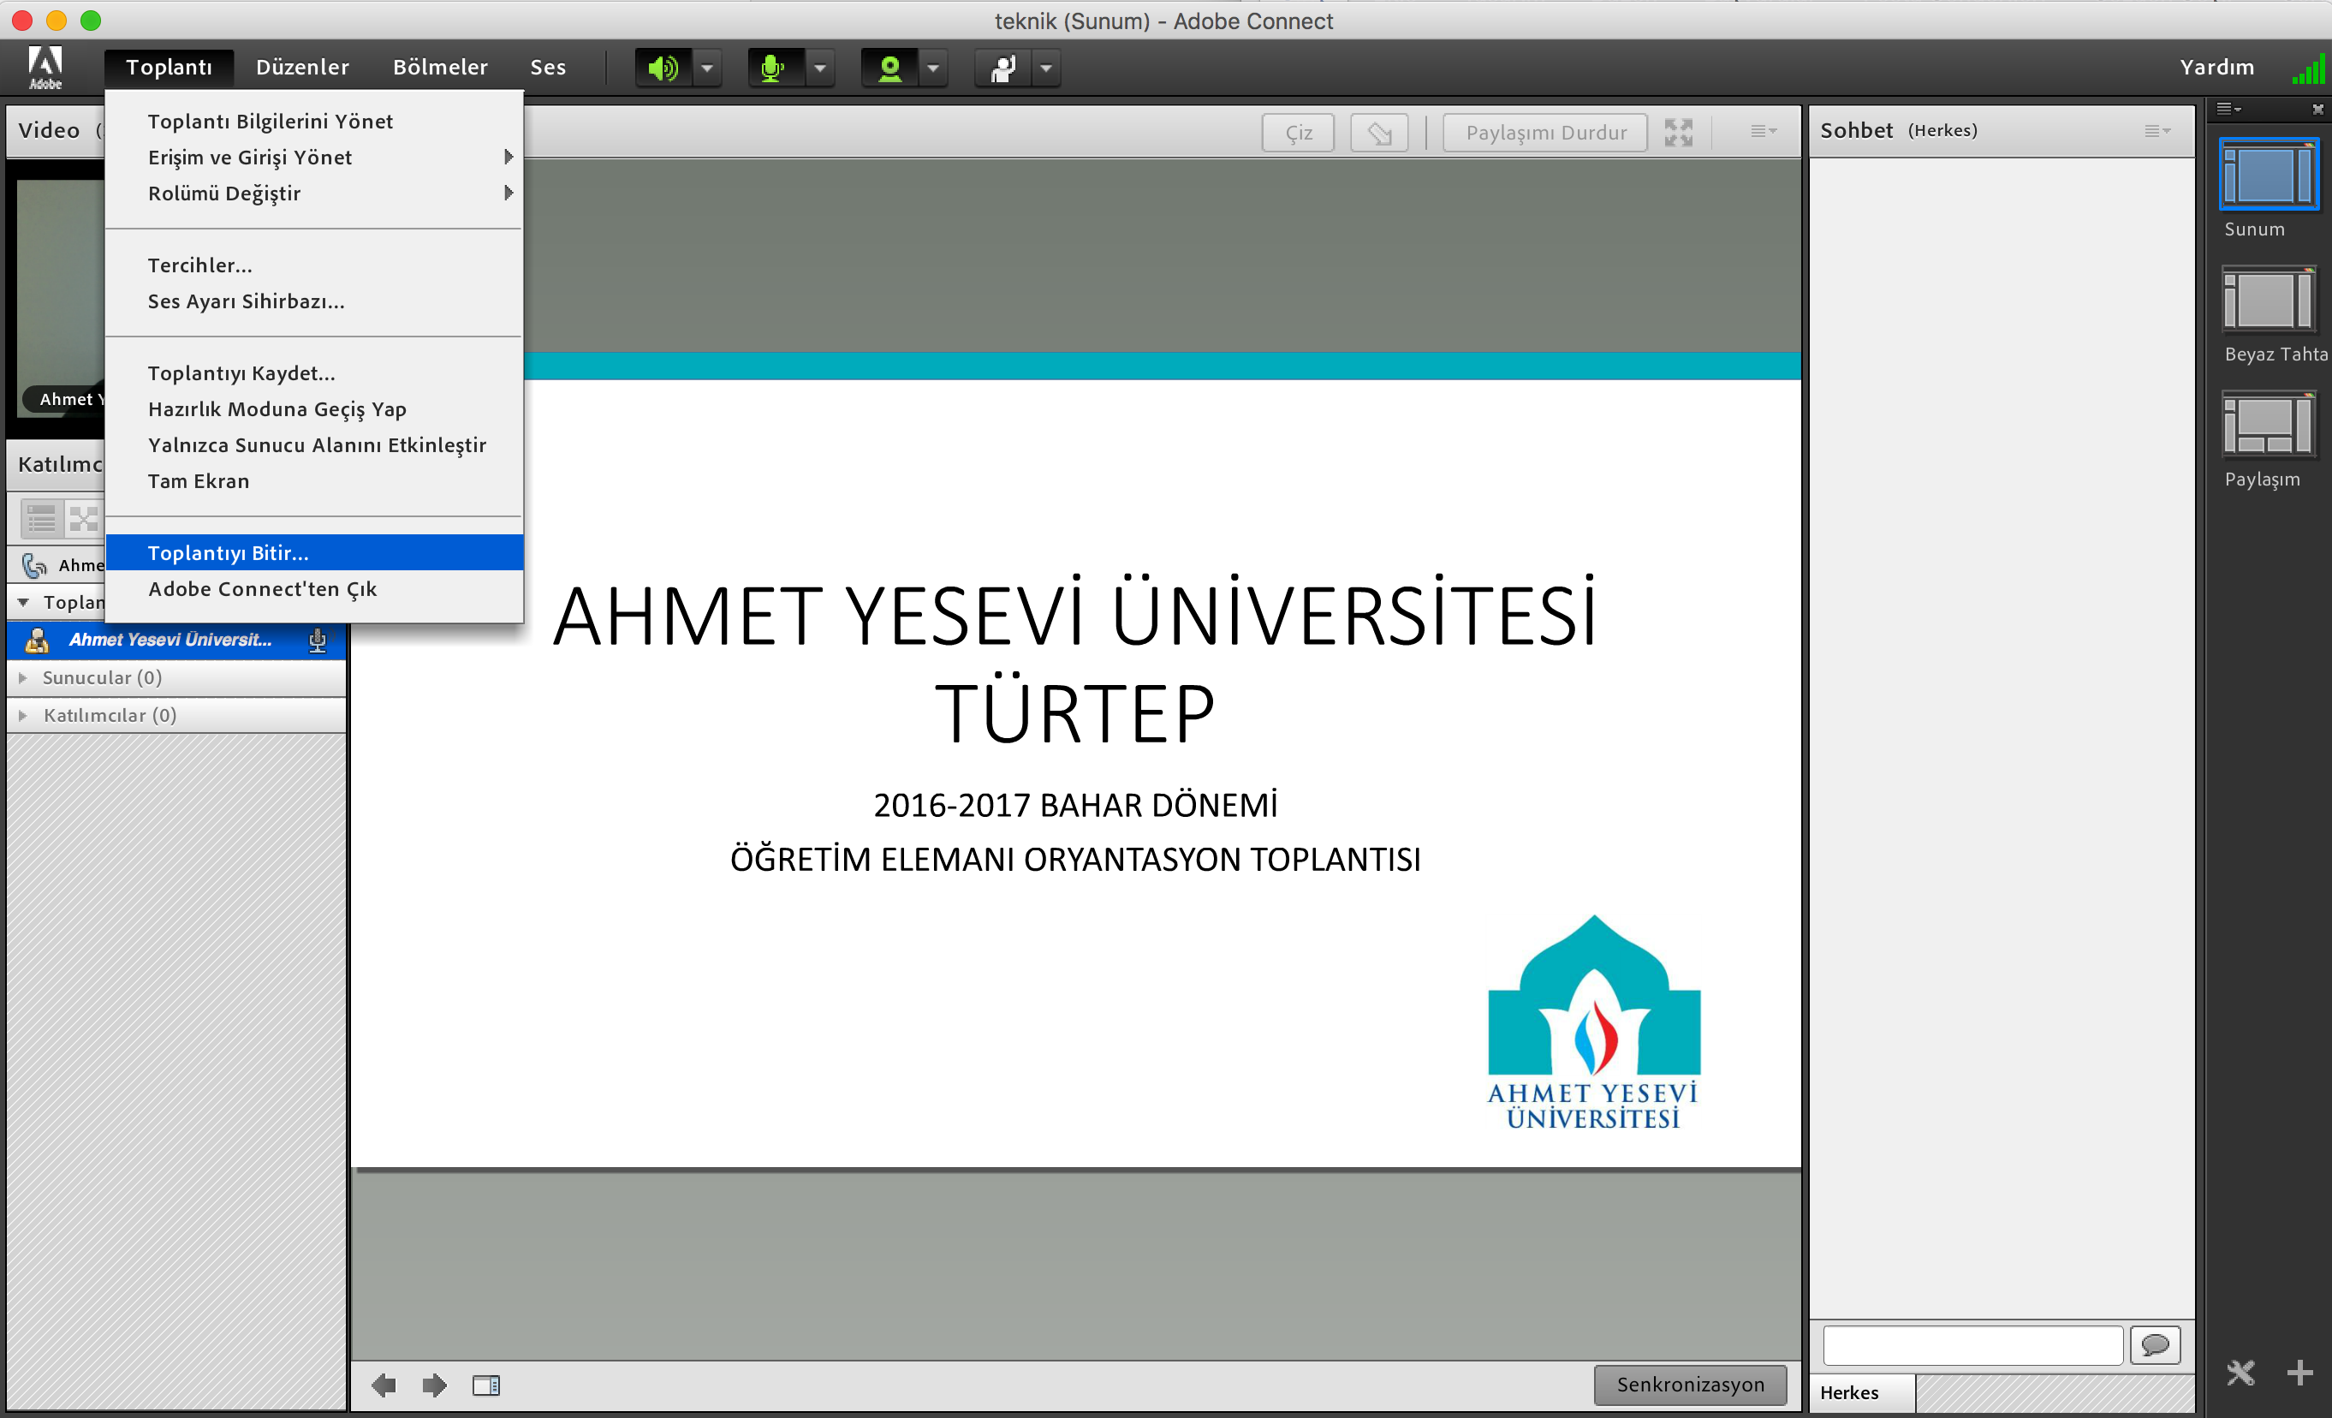Open the raise hand status dropdown arrow
The height and width of the screenshot is (1418, 2332).
1046,69
